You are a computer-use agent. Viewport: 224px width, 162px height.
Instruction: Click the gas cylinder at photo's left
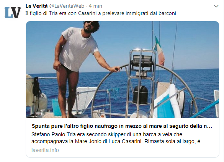(41, 101)
